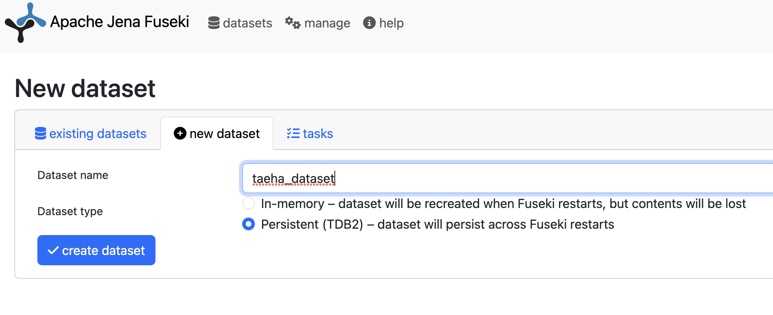The width and height of the screenshot is (773, 315).
Task: Switch to the tasks tab label
Action: click(x=318, y=134)
